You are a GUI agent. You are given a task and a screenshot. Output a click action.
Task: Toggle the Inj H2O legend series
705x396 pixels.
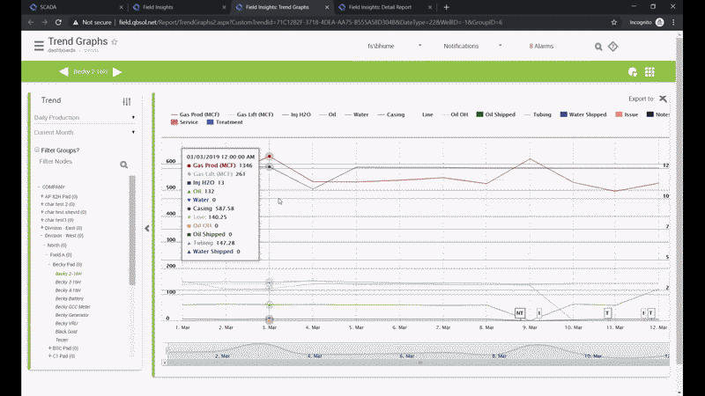[296, 114]
